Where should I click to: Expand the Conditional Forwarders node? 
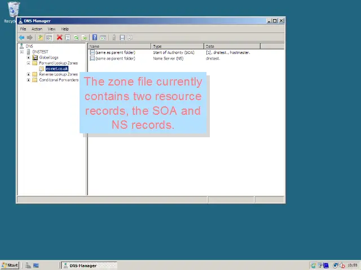28,80
